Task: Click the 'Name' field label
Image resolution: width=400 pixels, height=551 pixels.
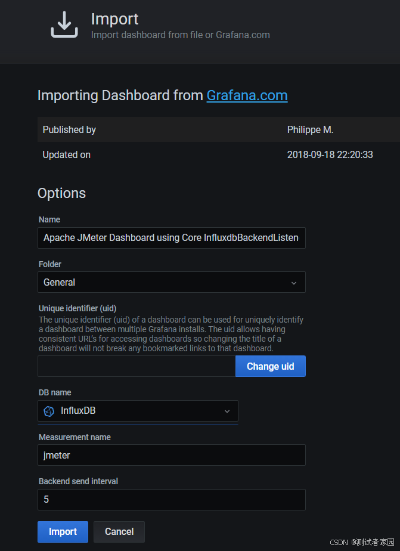Action: point(49,219)
